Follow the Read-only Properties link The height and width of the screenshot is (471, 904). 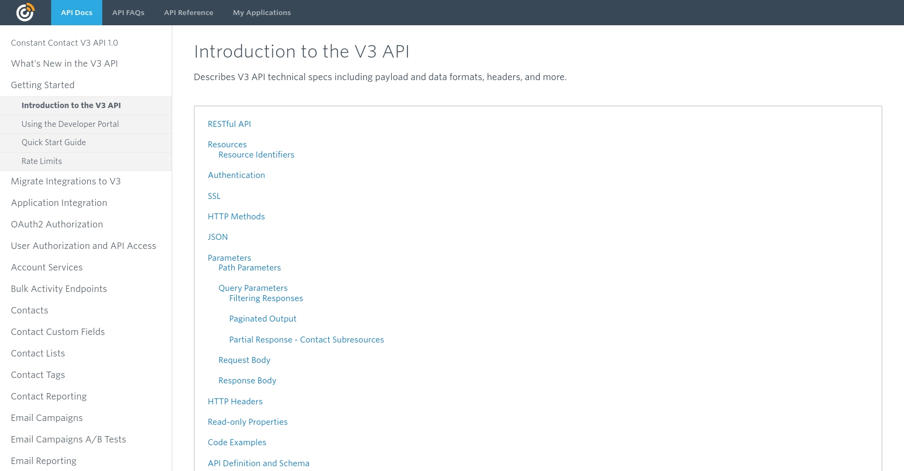coord(248,422)
